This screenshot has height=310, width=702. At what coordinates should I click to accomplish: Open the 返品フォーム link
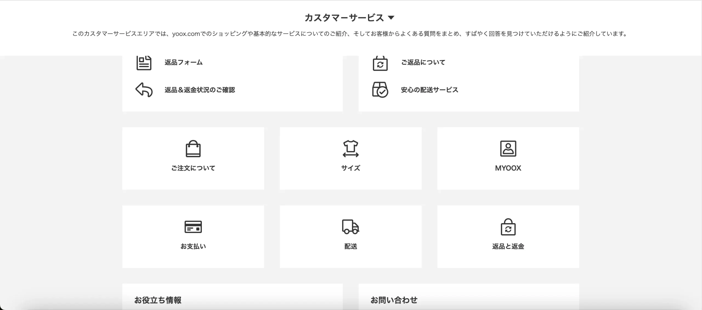tap(183, 62)
